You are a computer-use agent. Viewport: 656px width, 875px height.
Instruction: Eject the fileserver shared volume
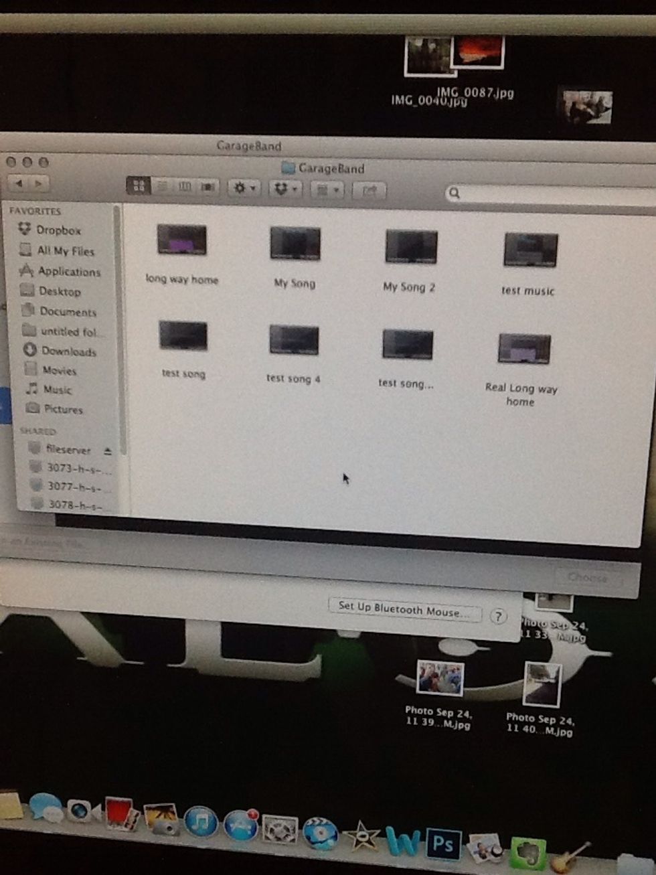(108, 451)
